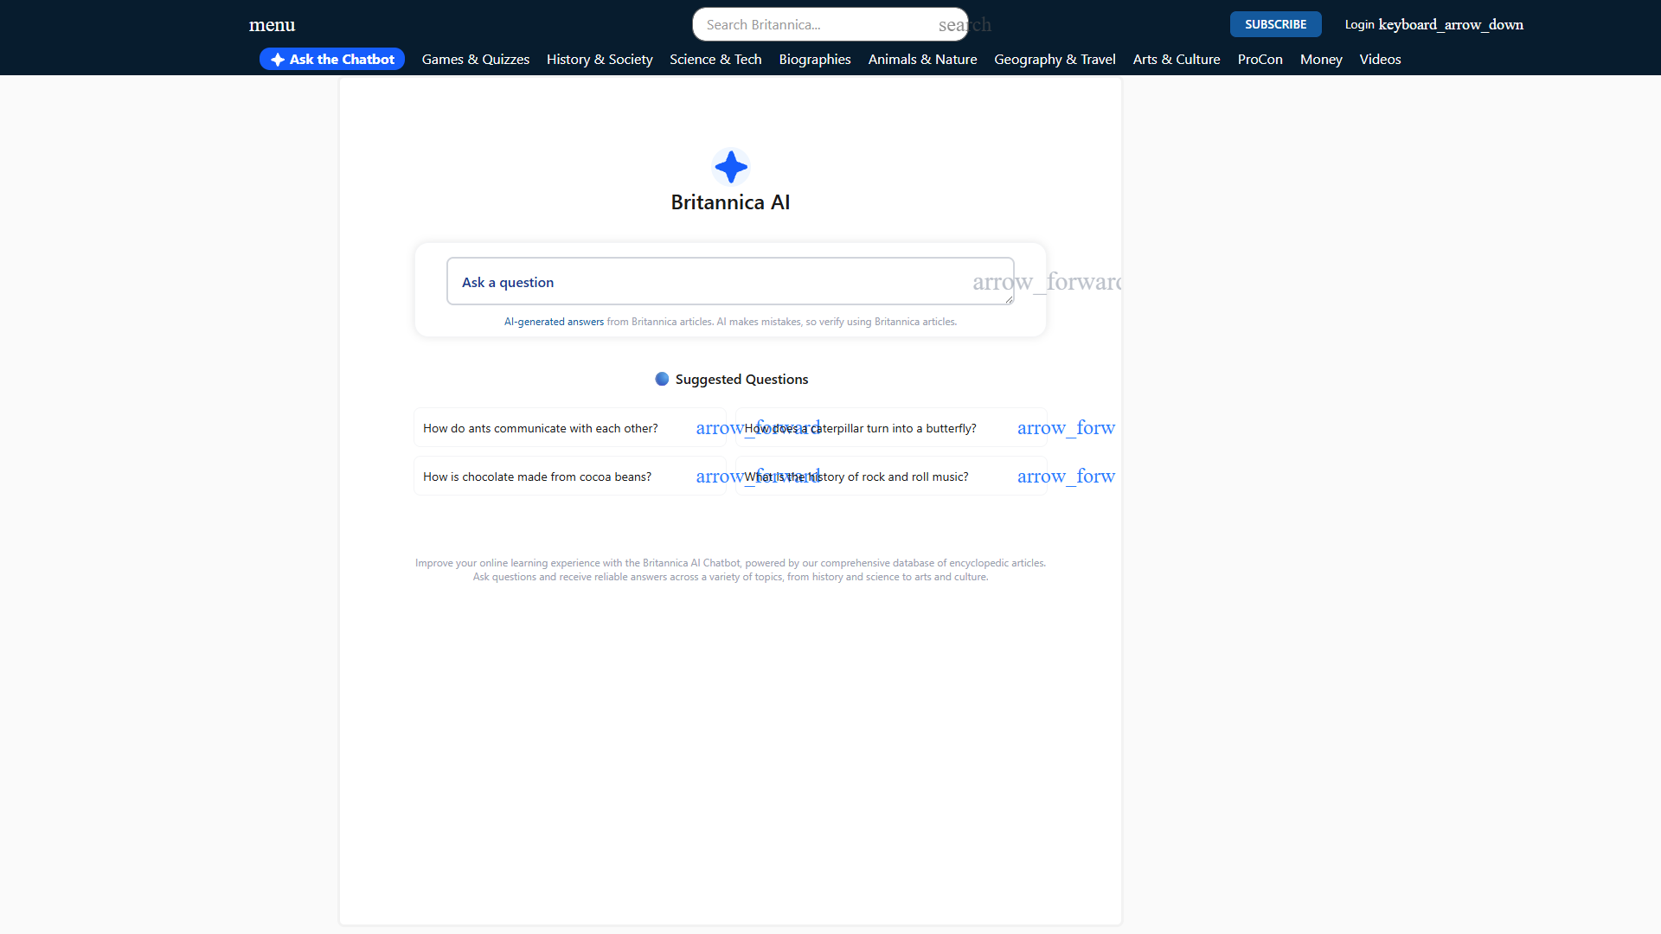This screenshot has width=1661, height=934.
Task: Open the AI-generated answers link
Action: coord(554,322)
